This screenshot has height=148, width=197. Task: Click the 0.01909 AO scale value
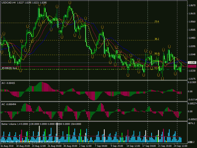(192, 82)
